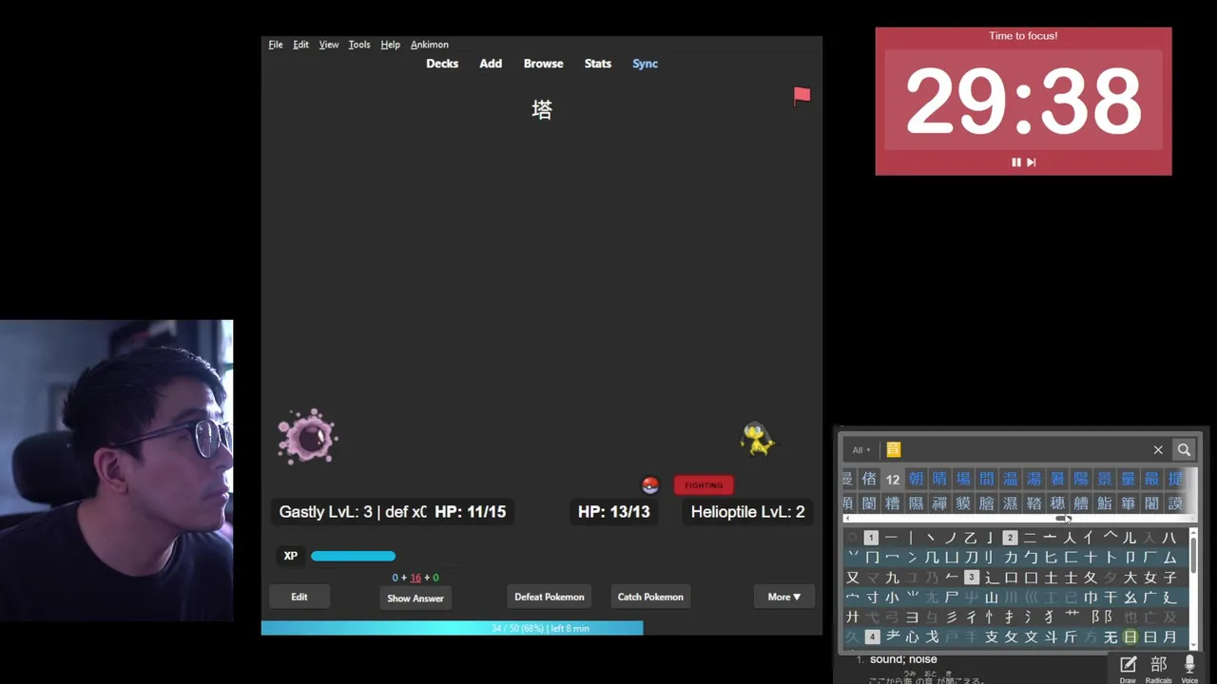Clear the dictionary search with the X
Image resolution: width=1217 pixels, height=684 pixels.
[1158, 449]
